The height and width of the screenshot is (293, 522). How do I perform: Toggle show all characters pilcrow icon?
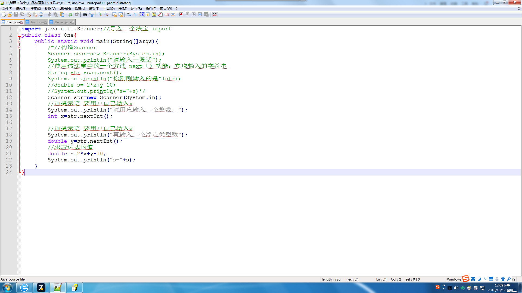(135, 14)
